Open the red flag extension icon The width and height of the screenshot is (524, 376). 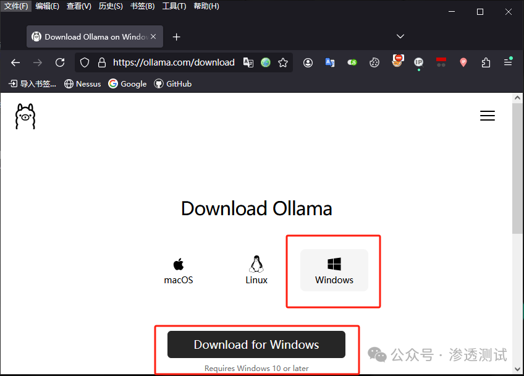click(x=441, y=62)
